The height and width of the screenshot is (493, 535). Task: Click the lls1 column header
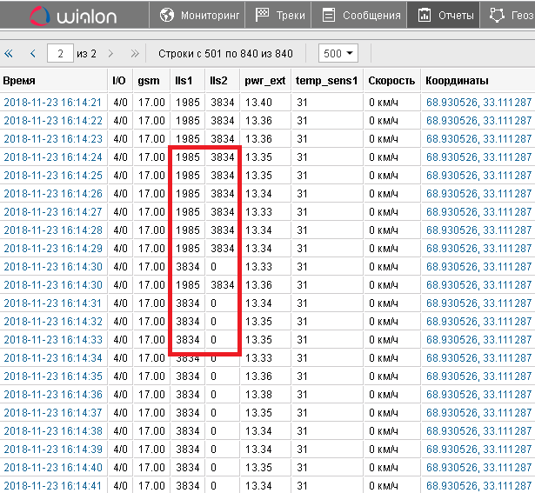(183, 81)
